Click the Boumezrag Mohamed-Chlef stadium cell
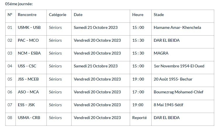This screenshot has width=218, height=129. click(178, 92)
